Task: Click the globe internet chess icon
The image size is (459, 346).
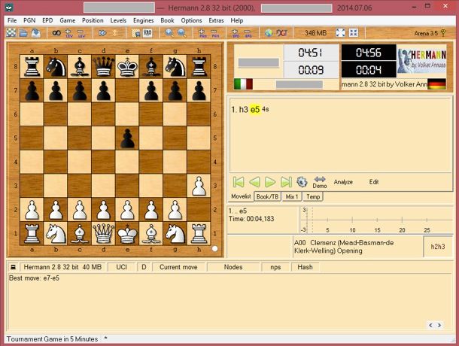Action: 269,33
